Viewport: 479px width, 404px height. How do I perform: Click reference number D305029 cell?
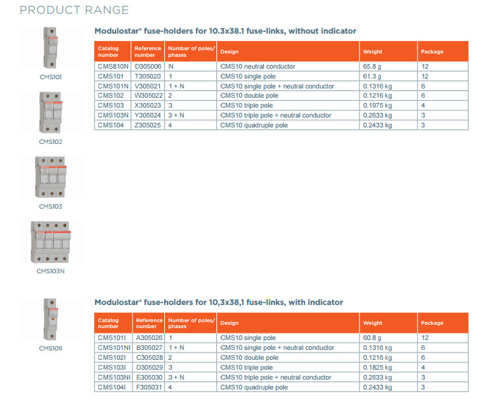pos(148,367)
